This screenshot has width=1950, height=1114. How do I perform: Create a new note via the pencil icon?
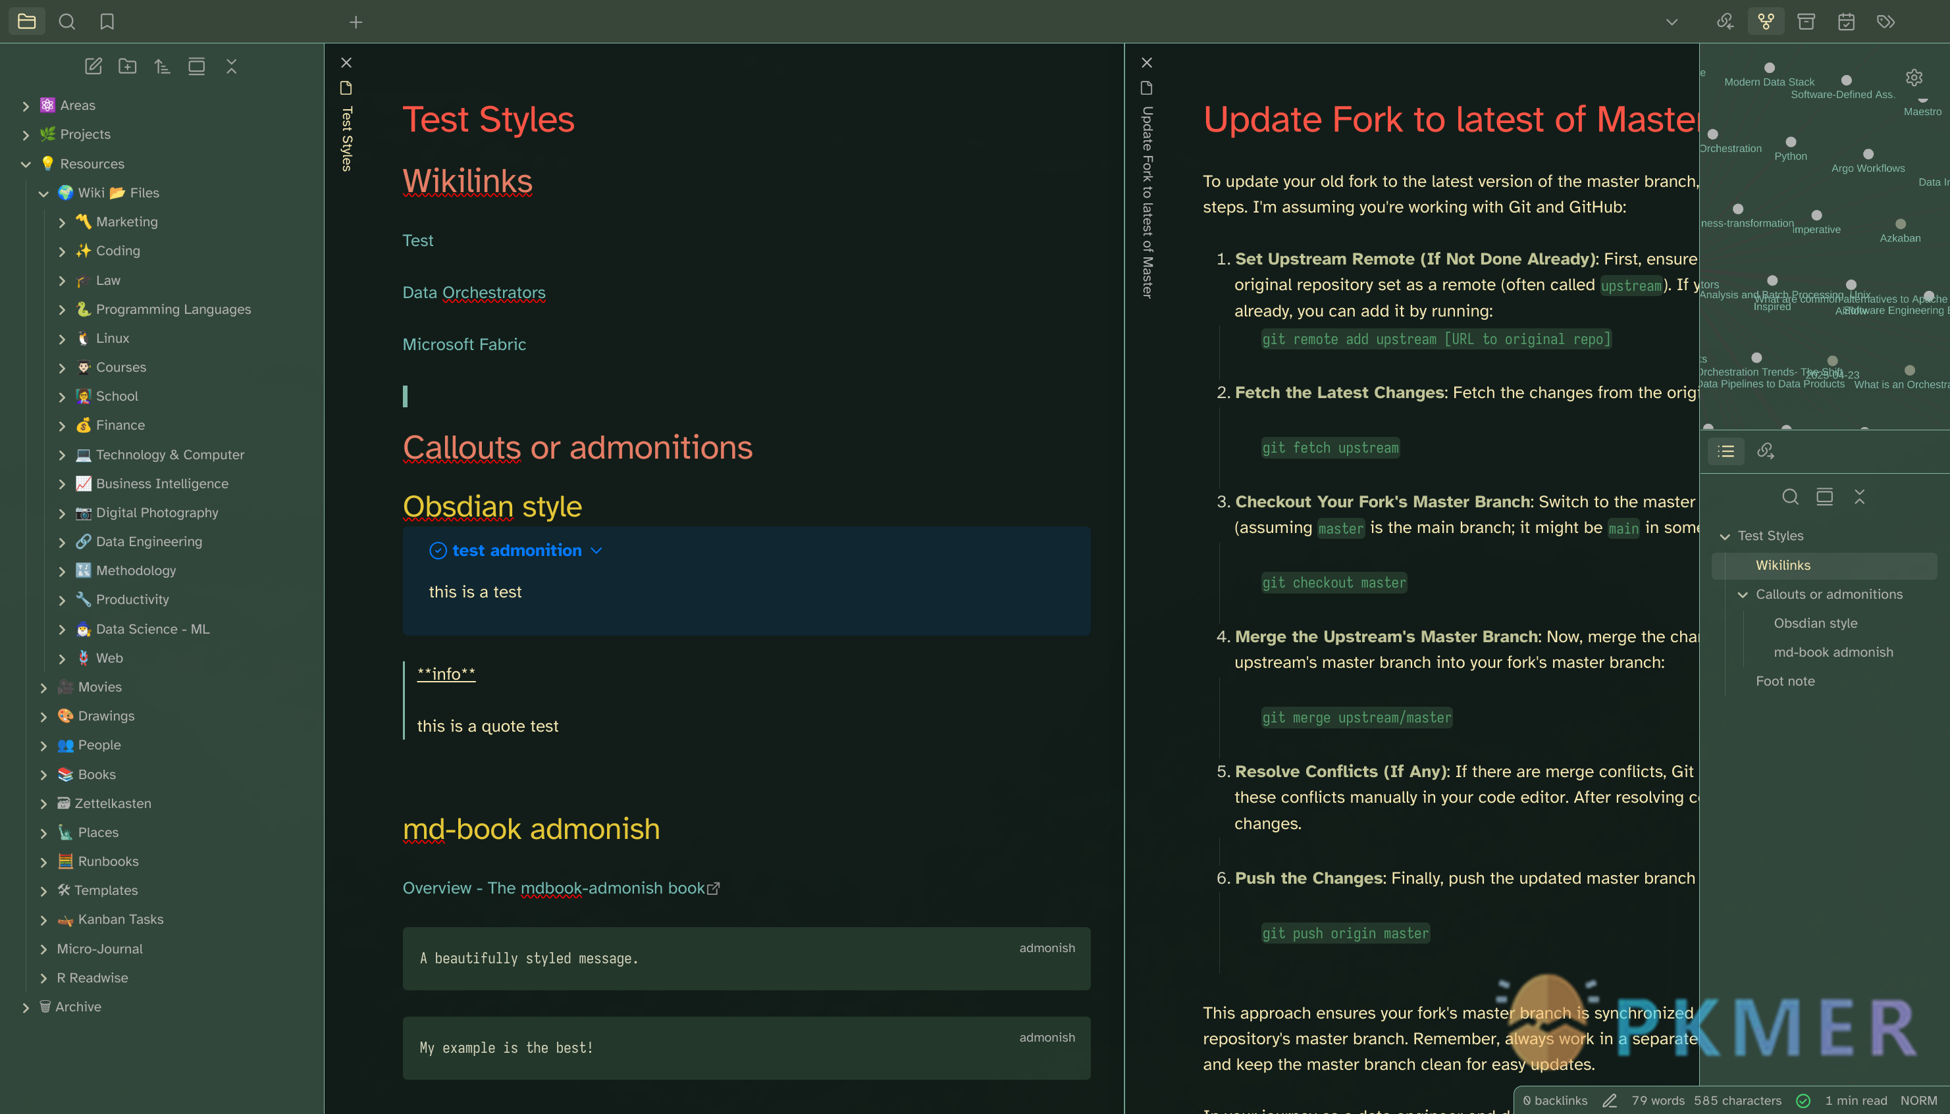[x=93, y=66]
